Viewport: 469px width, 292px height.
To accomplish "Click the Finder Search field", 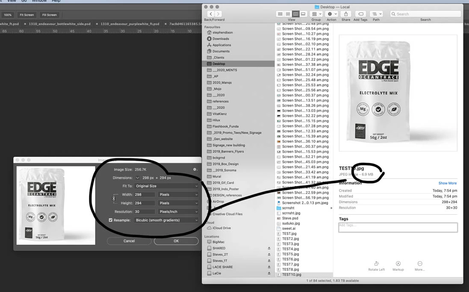I will tap(425, 14).
